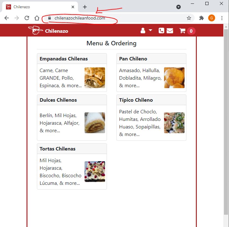Image resolution: width=229 pixels, height=227 pixels.
Task: Click the Chrome profile avatar icon
Action: tap(211, 18)
